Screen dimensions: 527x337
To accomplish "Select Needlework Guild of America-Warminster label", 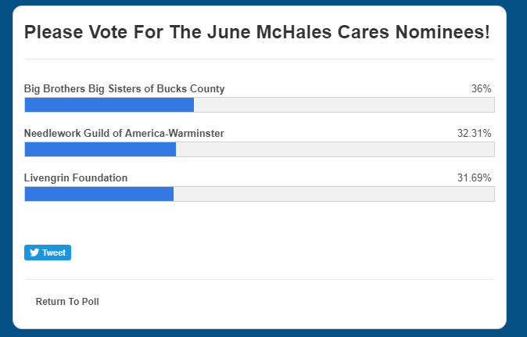I will [124, 134].
